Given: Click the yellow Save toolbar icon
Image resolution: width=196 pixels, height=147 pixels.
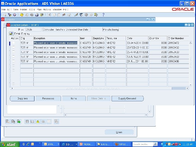Looking at the screenshot, I should point(22,15).
